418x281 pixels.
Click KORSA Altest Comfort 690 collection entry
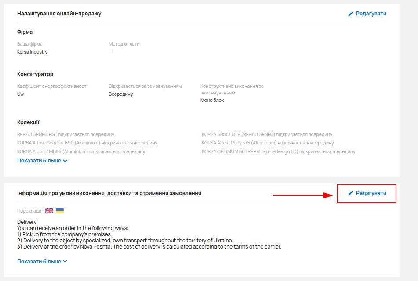(87, 143)
